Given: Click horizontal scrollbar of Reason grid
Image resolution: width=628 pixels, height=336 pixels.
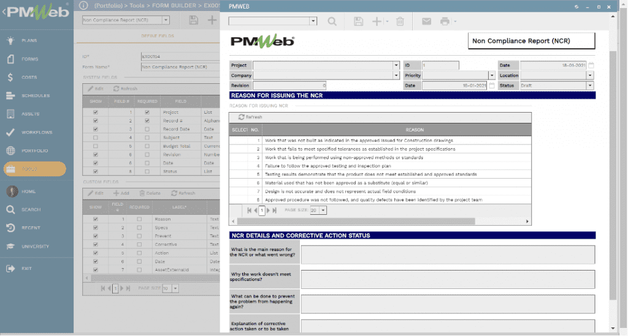Looking at the screenshot, I should 356,222.
